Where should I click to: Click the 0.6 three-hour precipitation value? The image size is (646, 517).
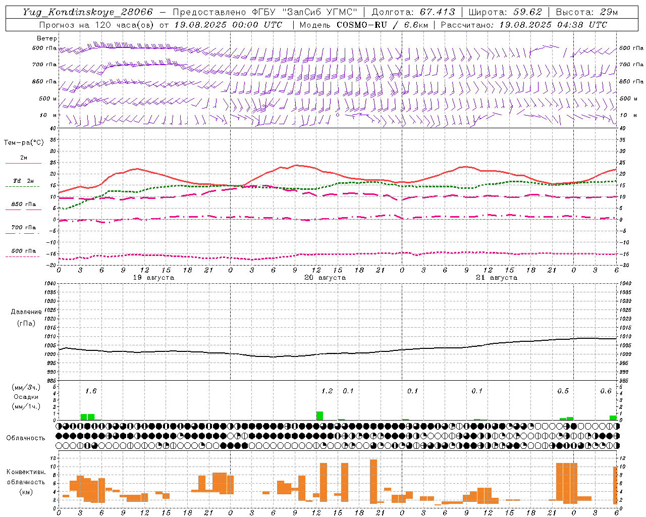pos(606,391)
